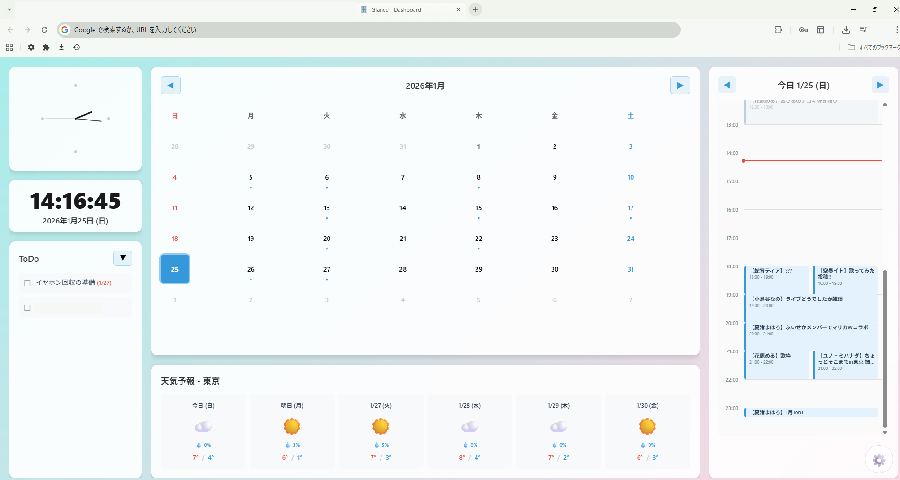The height and width of the screenshot is (480, 900).
Task: Click the history icon on the bookmarks bar
Action: tap(76, 47)
